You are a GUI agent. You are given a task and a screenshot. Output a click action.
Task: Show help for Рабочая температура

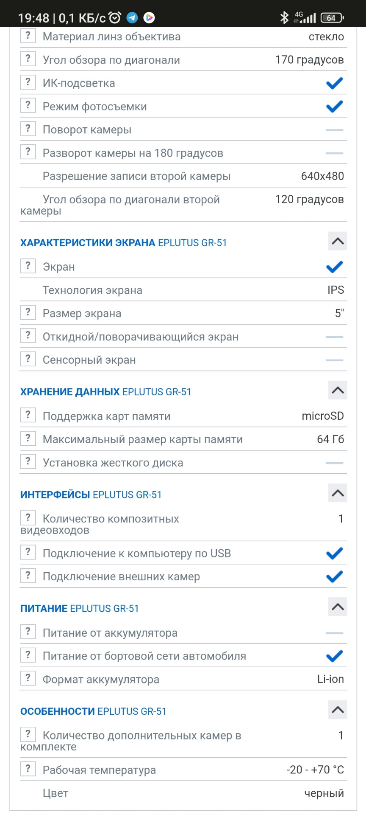28,768
